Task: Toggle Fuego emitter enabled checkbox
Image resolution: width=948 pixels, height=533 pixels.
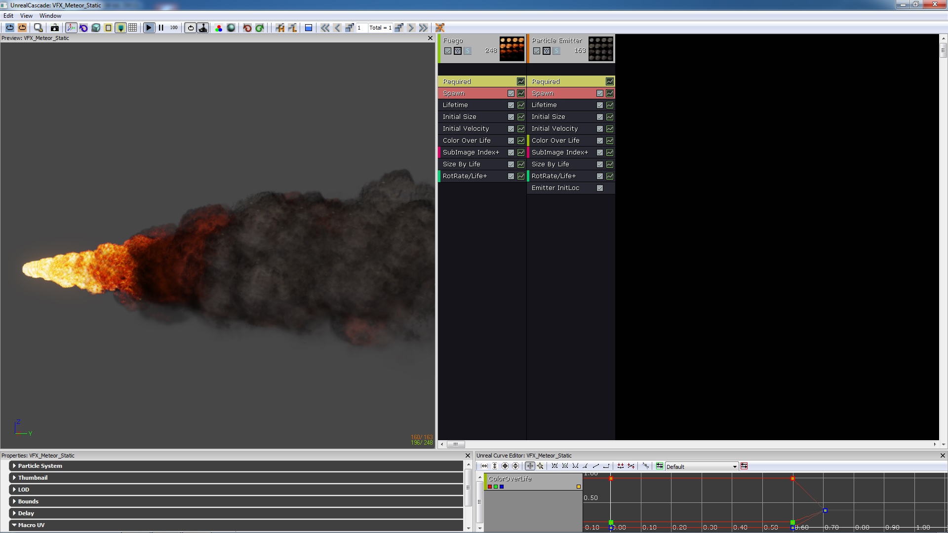Action: pos(448,51)
